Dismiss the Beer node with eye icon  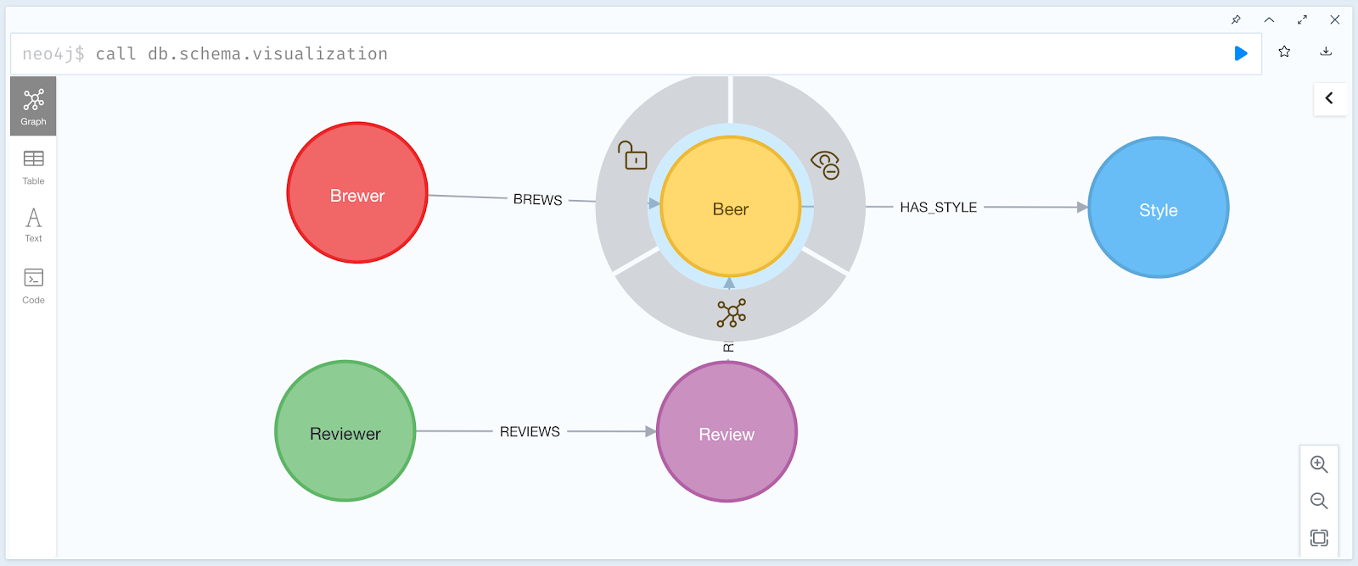tap(826, 164)
